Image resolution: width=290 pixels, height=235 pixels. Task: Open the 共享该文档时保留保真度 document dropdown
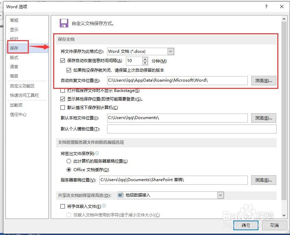click(220, 195)
